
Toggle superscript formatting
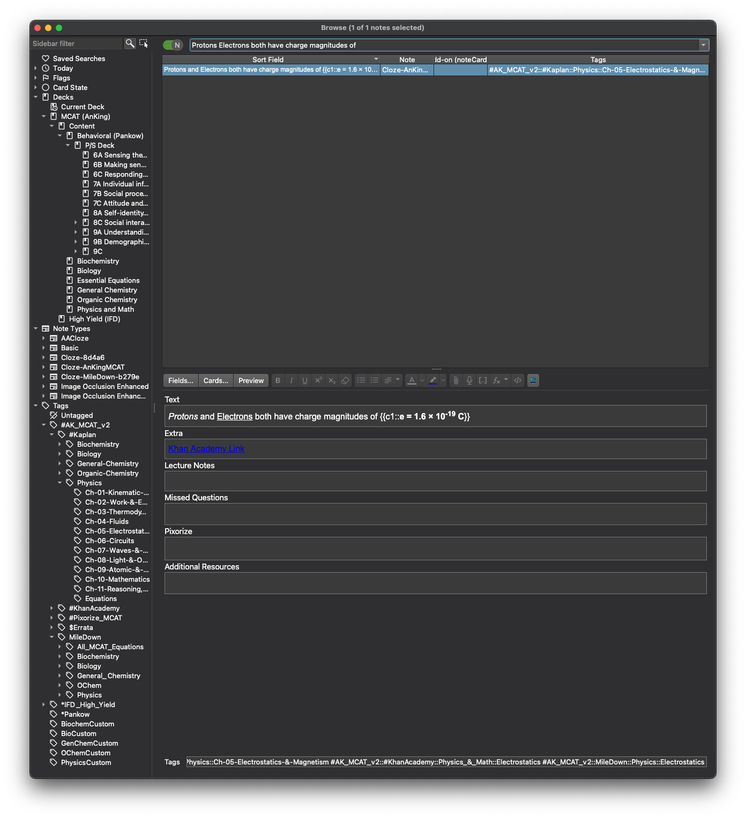pos(318,380)
